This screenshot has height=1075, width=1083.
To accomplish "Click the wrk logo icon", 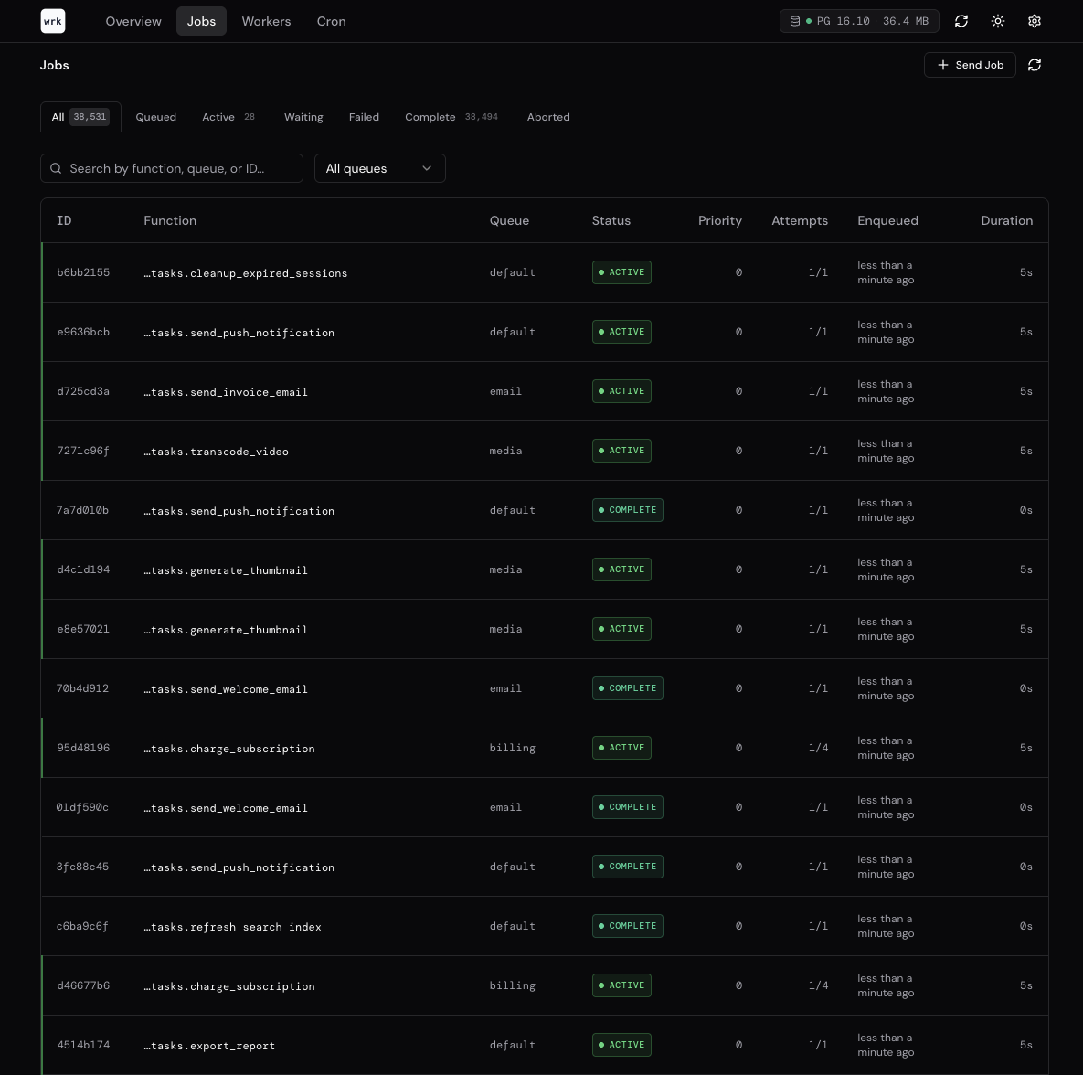I will coord(53,21).
